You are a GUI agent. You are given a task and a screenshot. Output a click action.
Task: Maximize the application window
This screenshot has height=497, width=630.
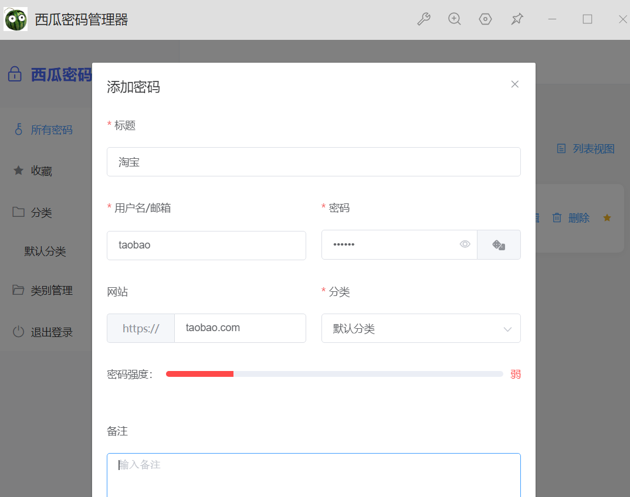click(587, 19)
